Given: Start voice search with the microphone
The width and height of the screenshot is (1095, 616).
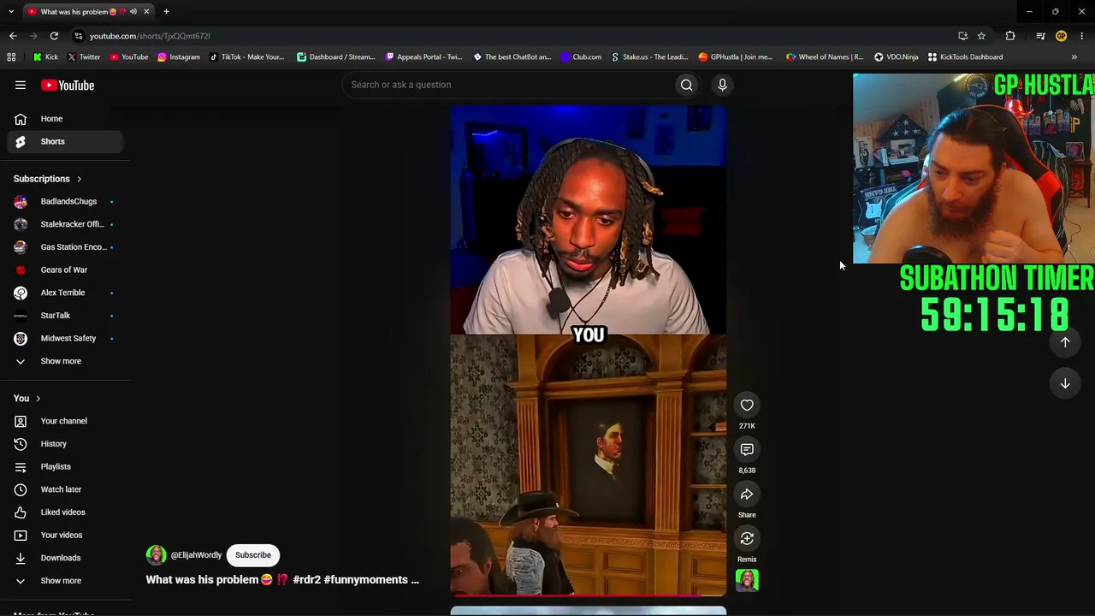Looking at the screenshot, I should [722, 85].
